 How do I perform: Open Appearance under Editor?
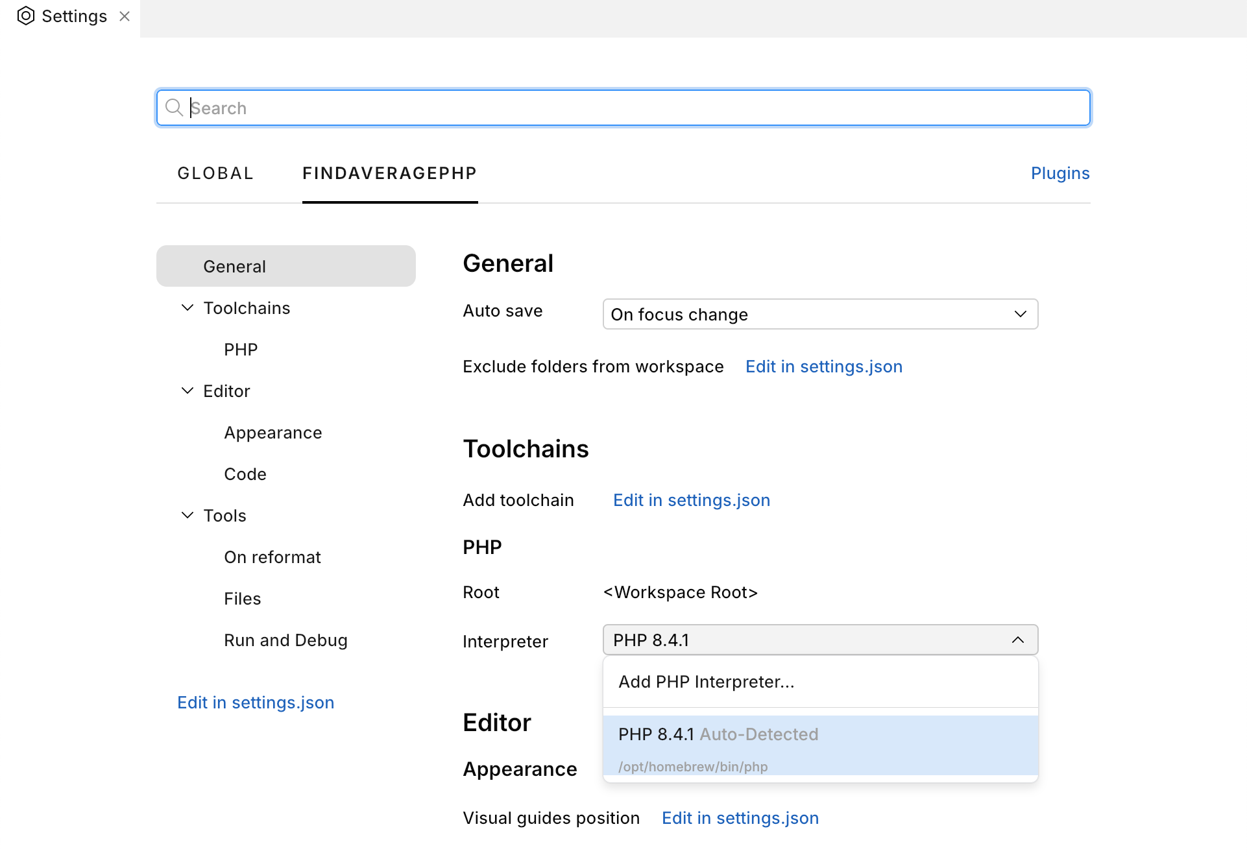272,432
